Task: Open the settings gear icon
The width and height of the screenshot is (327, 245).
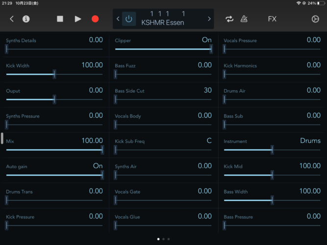Action: 315,19
